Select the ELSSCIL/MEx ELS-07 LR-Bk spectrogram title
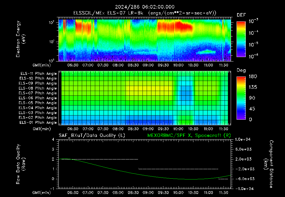 [x=145, y=13]
